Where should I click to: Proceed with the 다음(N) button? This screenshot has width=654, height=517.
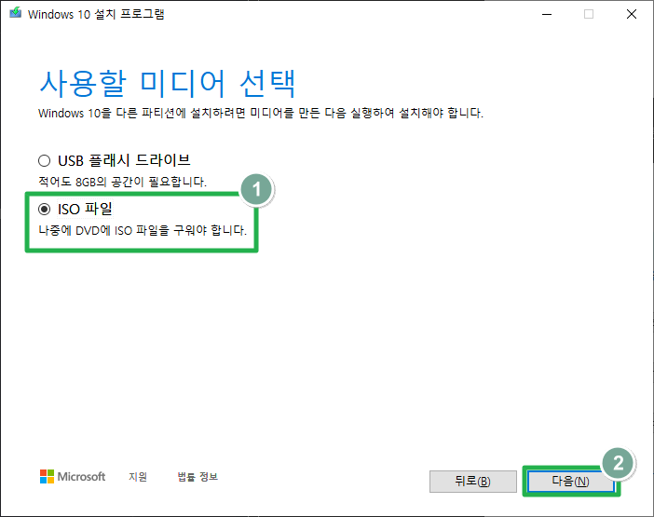pos(569,482)
